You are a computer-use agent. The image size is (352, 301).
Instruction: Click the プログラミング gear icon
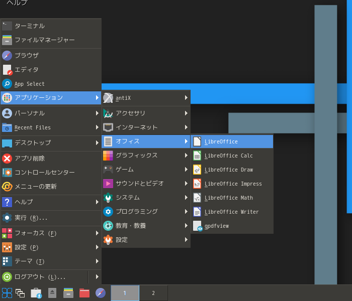coord(108,212)
